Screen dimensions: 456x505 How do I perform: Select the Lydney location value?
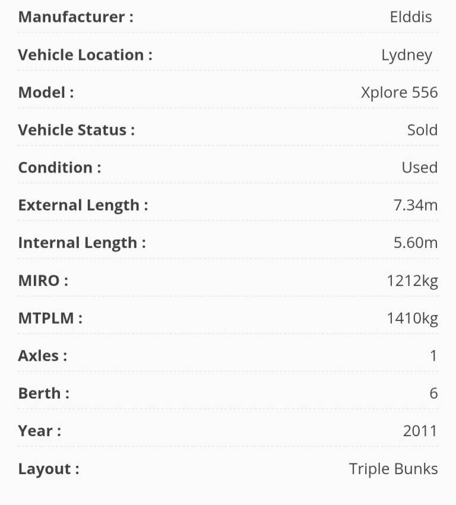pos(407,55)
